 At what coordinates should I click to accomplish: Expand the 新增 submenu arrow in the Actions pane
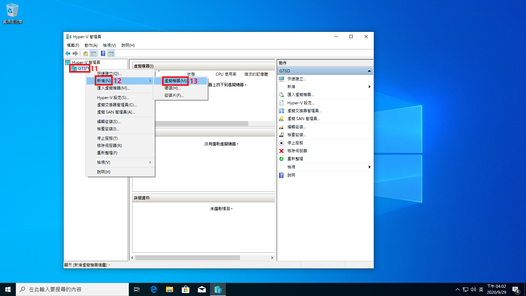[370, 87]
